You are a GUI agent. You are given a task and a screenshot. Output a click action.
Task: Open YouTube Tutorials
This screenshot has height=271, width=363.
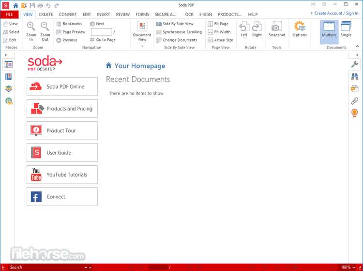pyautogui.click(x=62, y=175)
